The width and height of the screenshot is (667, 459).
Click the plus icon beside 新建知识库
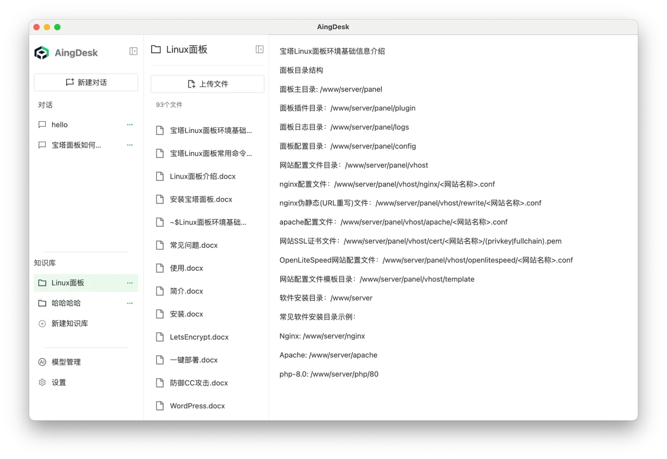(x=42, y=323)
